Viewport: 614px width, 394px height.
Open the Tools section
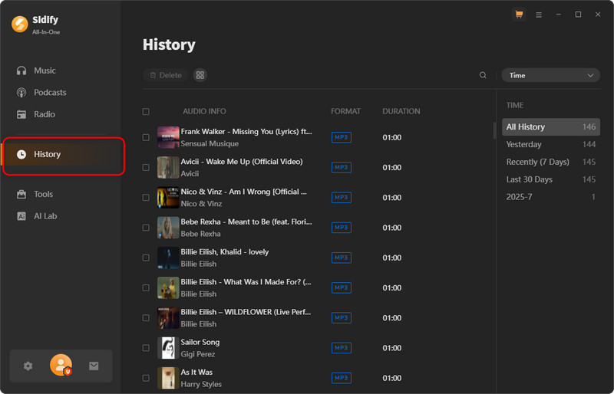(35, 195)
